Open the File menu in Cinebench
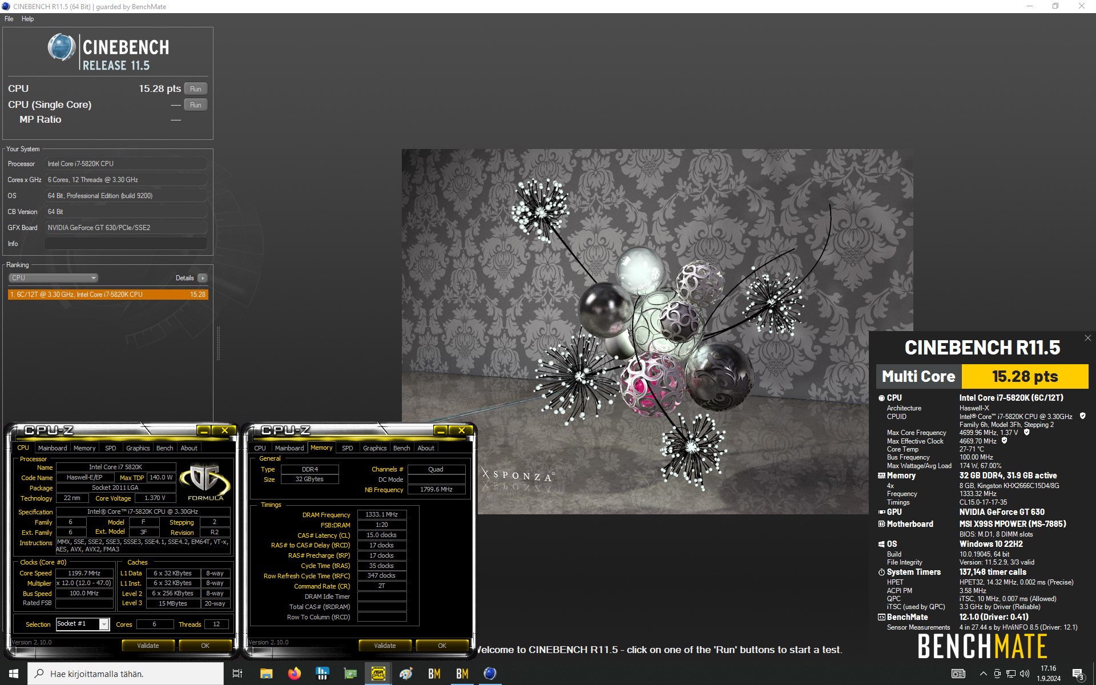The width and height of the screenshot is (1096, 685). 9,19
